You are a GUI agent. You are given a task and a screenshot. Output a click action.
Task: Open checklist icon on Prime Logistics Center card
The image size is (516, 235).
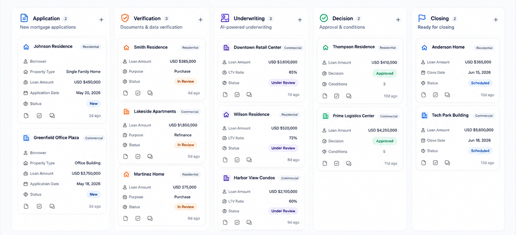pos(337,163)
